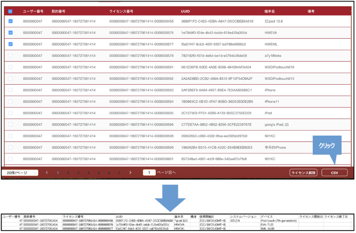Open the 20件/ページ page size dropdown
356x233 pixels.
(x=20, y=172)
